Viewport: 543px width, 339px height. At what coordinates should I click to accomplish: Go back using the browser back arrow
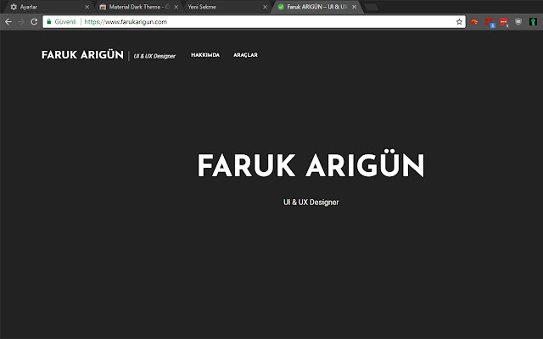[8, 22]
